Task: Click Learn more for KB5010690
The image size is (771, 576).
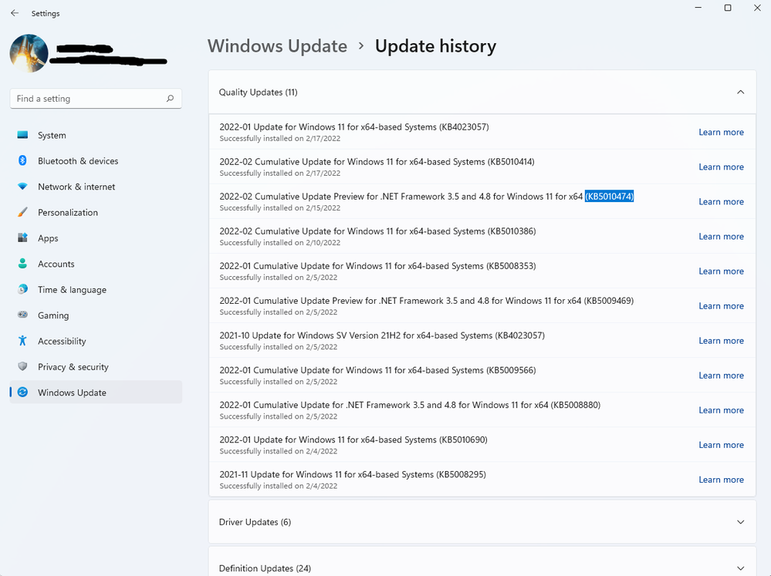Action: [x=722, y=445]
